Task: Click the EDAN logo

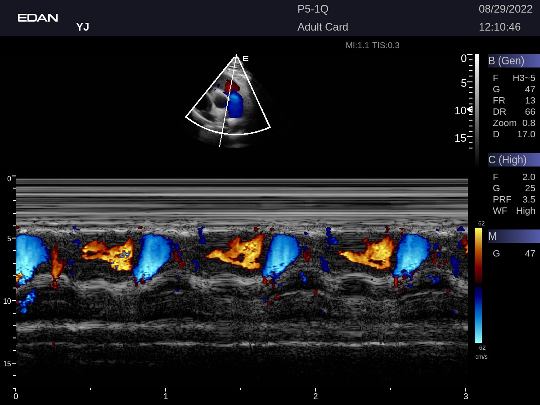Action: 38,18
